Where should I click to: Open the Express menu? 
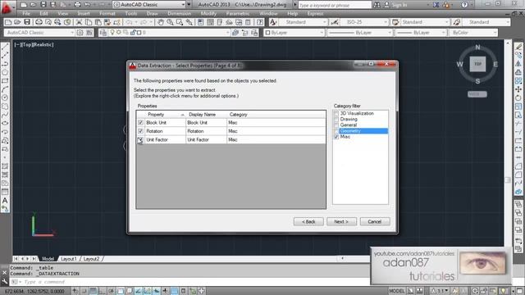(x=315, y=14)
